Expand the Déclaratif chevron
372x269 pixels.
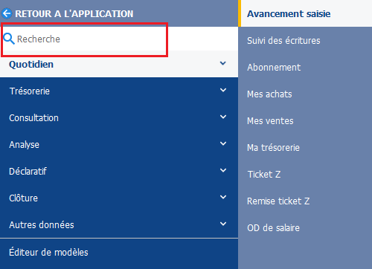click(x=223, y=170)
